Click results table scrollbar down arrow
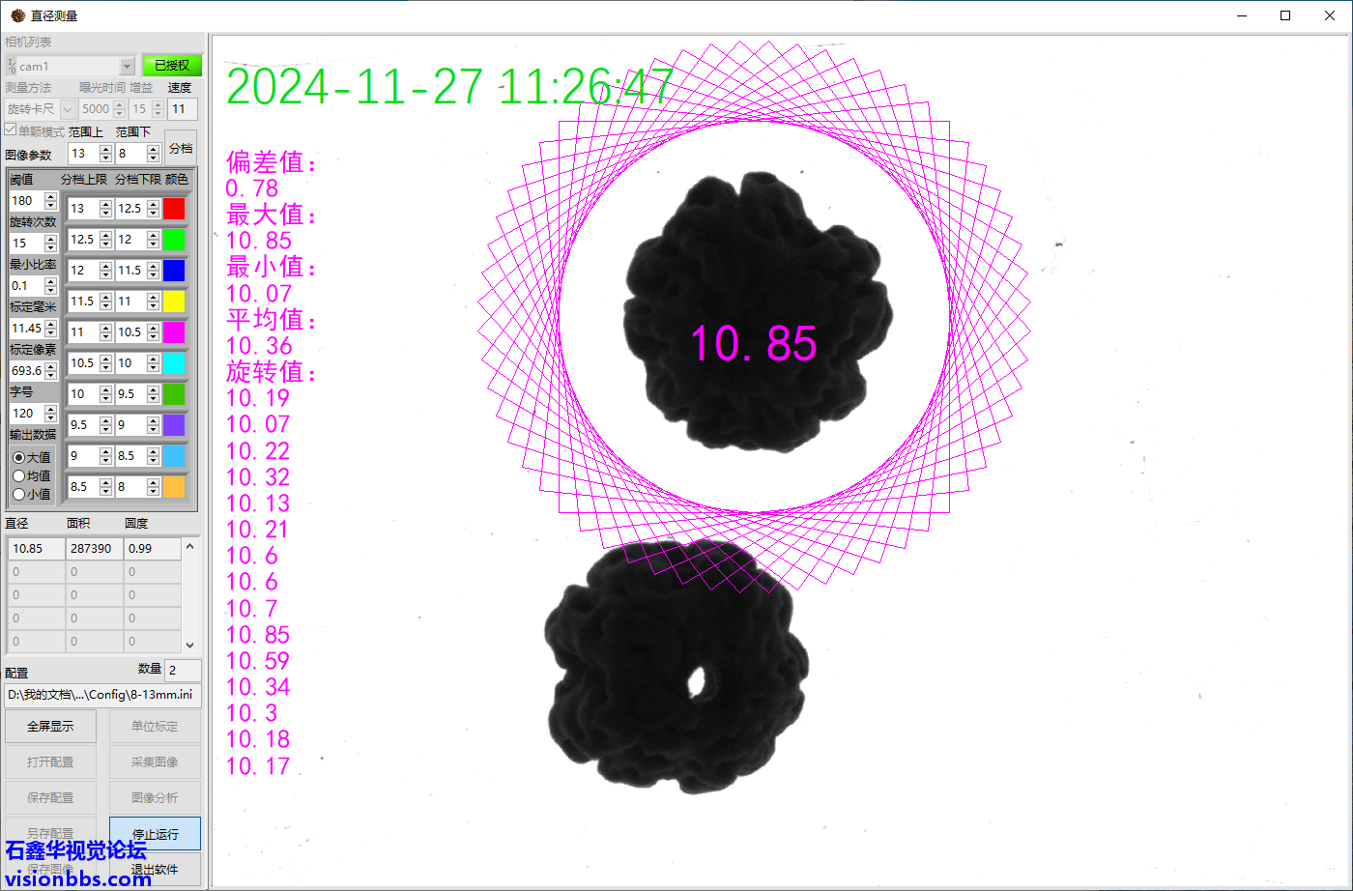The image size is (1353, 891). click(189, 645)
